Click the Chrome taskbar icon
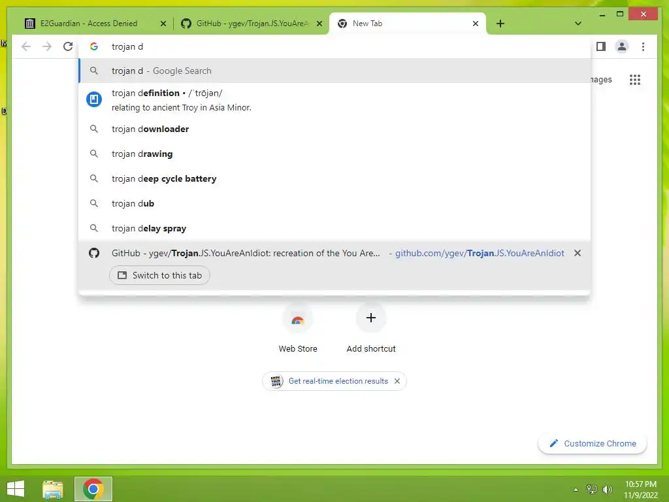The width and height of the screenshot is (669, 502). click(x=93, y=489)
